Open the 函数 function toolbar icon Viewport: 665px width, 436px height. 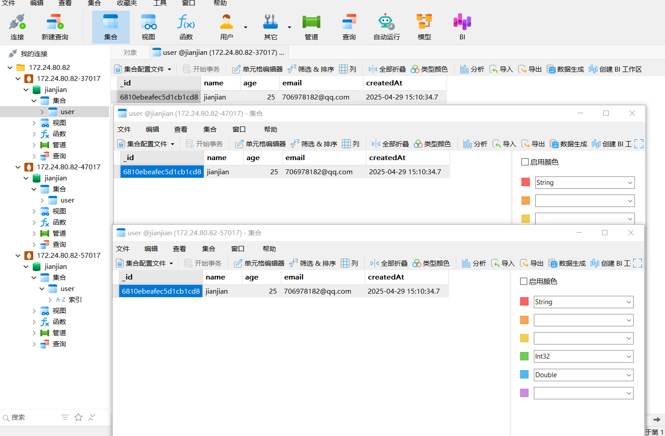pyautogui.click(x=186, y=27)
